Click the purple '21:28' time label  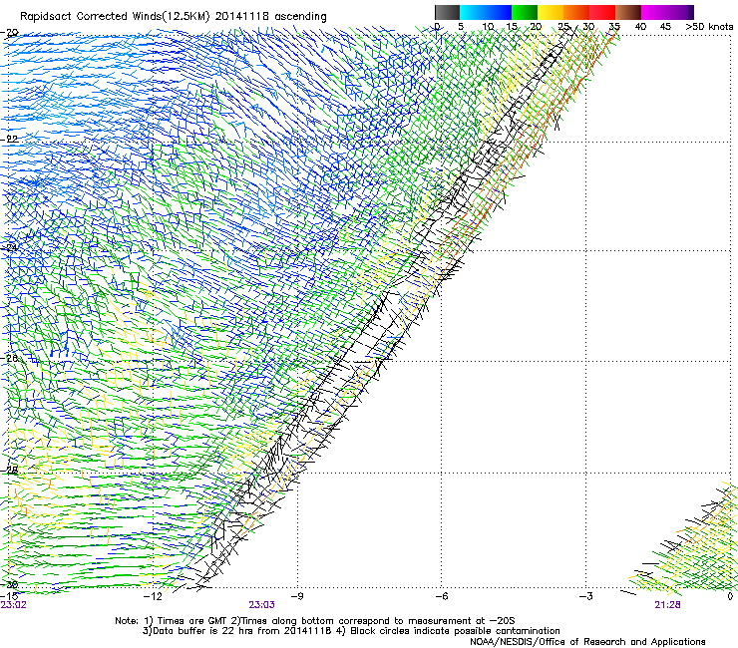click(667, 604)
